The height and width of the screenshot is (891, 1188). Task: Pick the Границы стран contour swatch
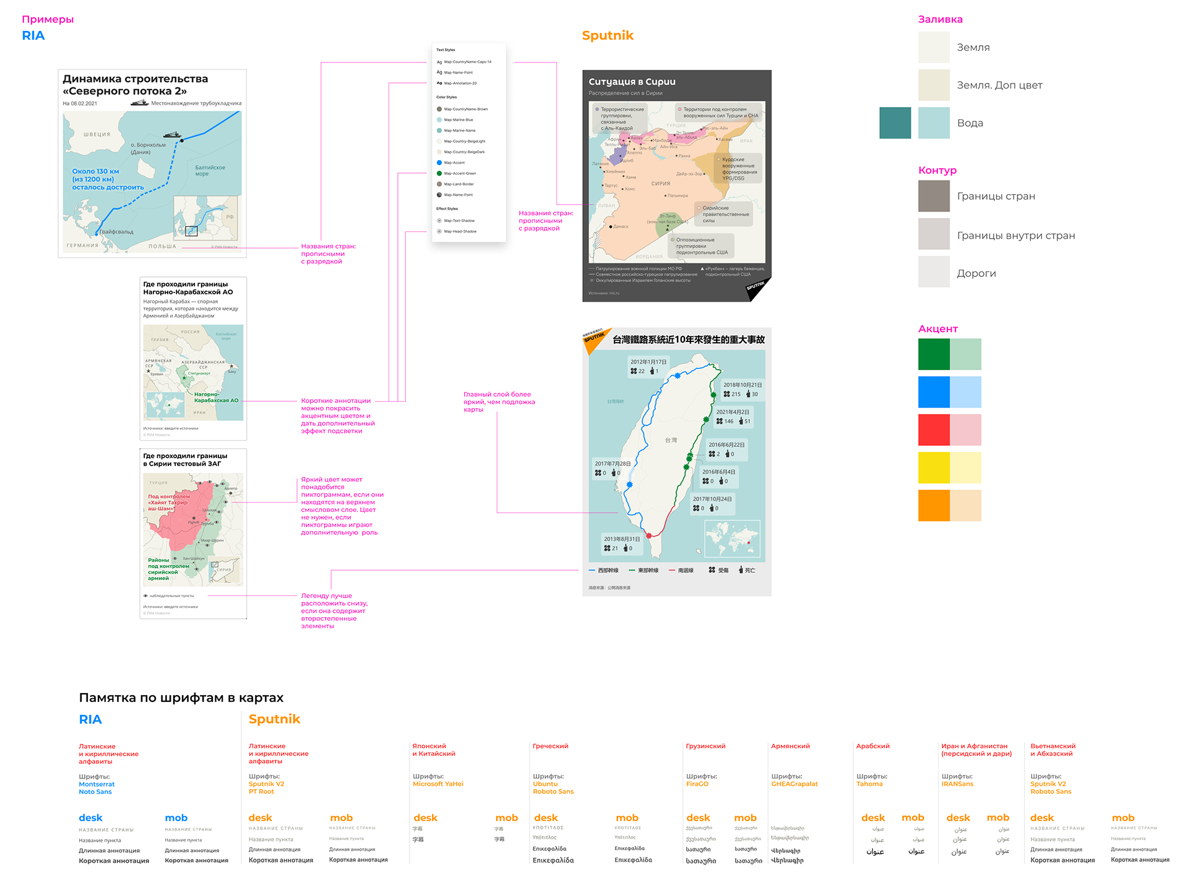click(x=934, y=196)
